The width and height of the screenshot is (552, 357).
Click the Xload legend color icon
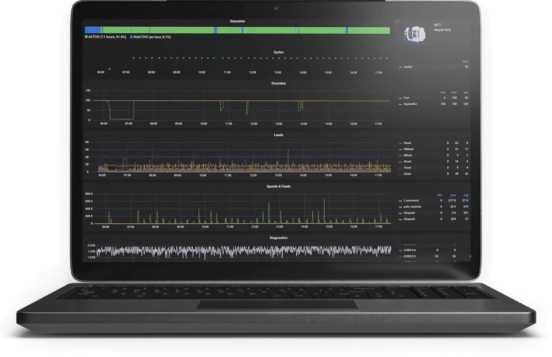[x=400, y=162]
